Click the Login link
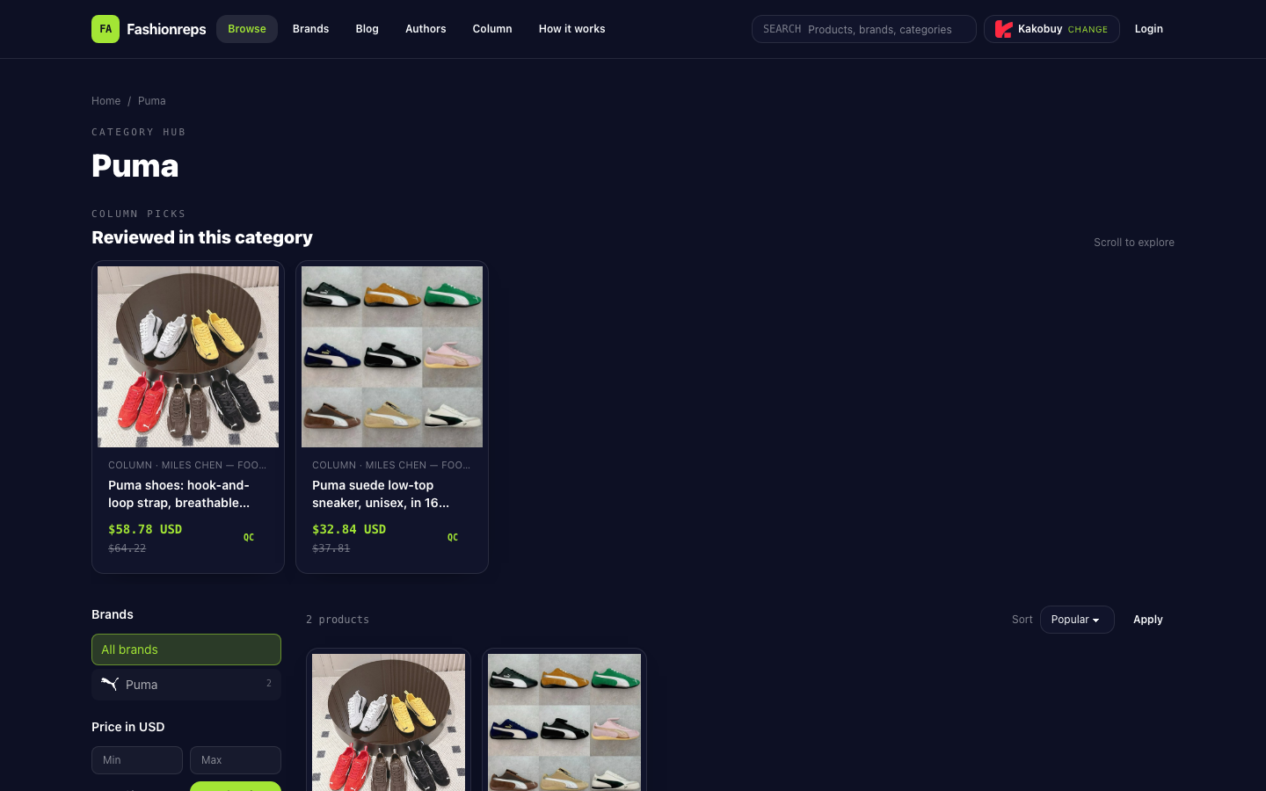Viewport: 1266px width, 791px height. [1148, 29]
